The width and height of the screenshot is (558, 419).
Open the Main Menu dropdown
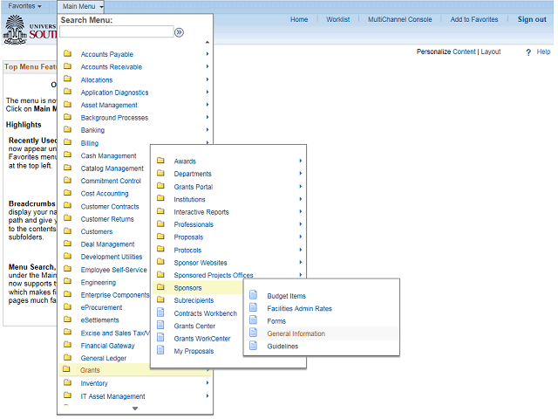pyautogui.click(x=81, y=6)
